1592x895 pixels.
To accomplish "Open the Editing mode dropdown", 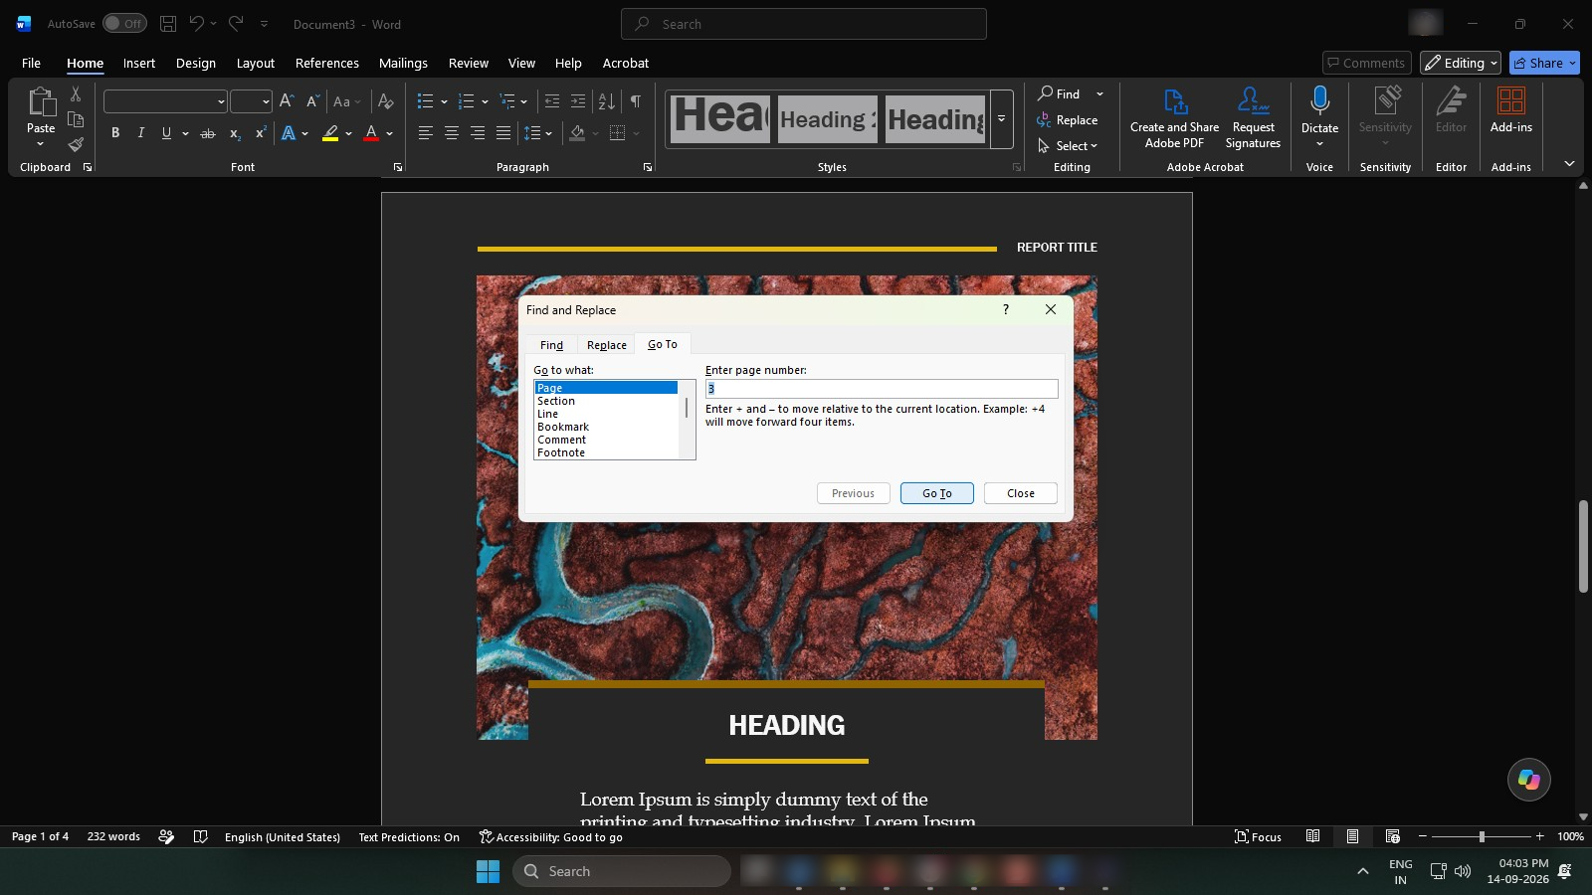I will (x=1460, y=63).
